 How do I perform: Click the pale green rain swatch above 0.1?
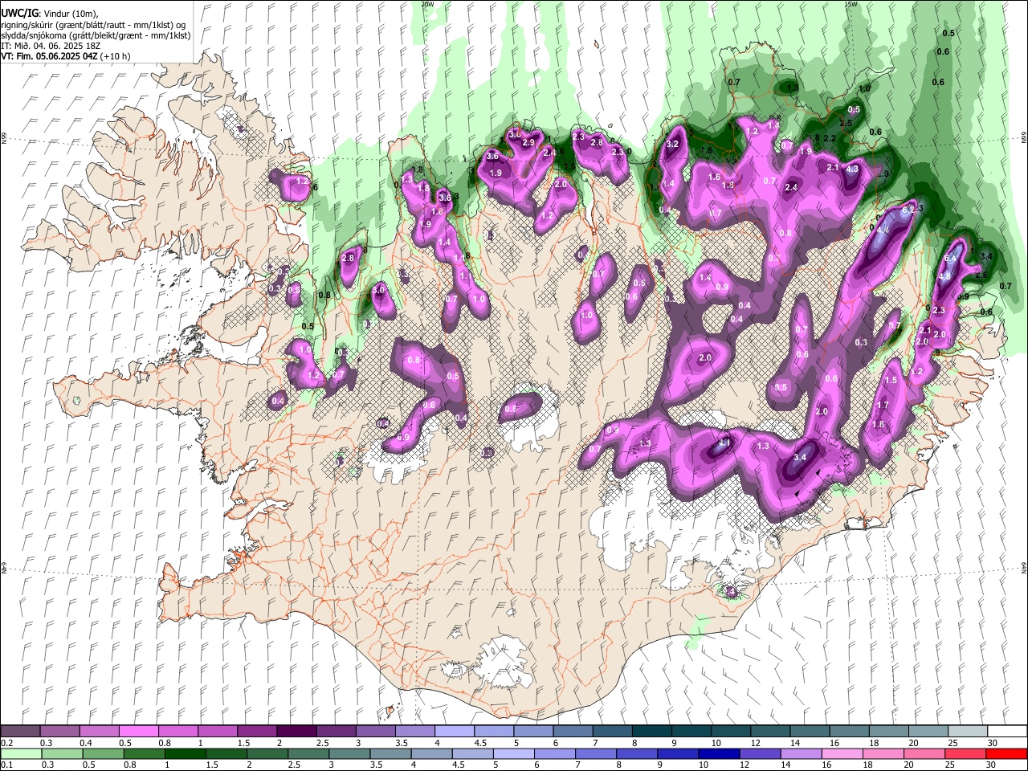[21, 753]
